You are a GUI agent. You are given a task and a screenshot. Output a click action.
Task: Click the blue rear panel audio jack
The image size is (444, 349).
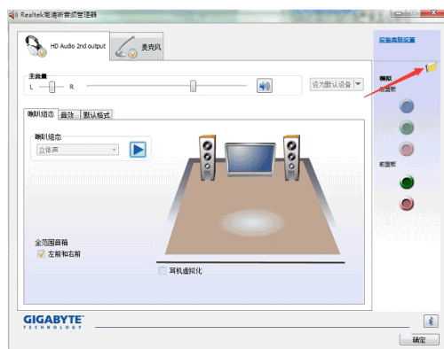407,106
